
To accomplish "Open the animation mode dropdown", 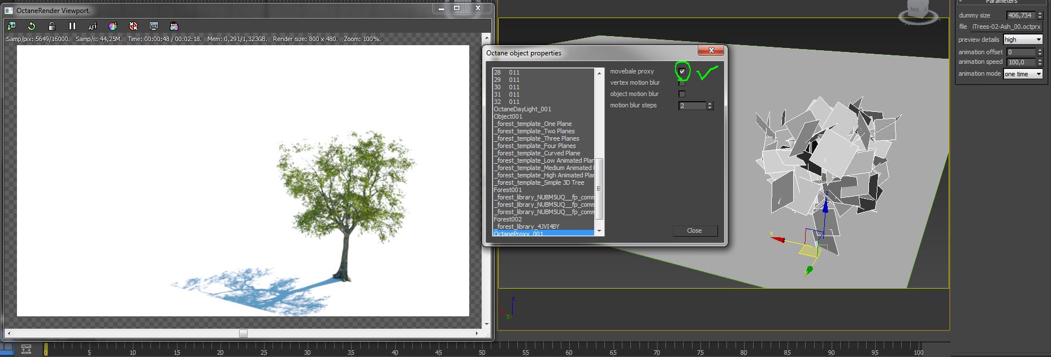I will pyautogui.click(x=1023, y=74).
